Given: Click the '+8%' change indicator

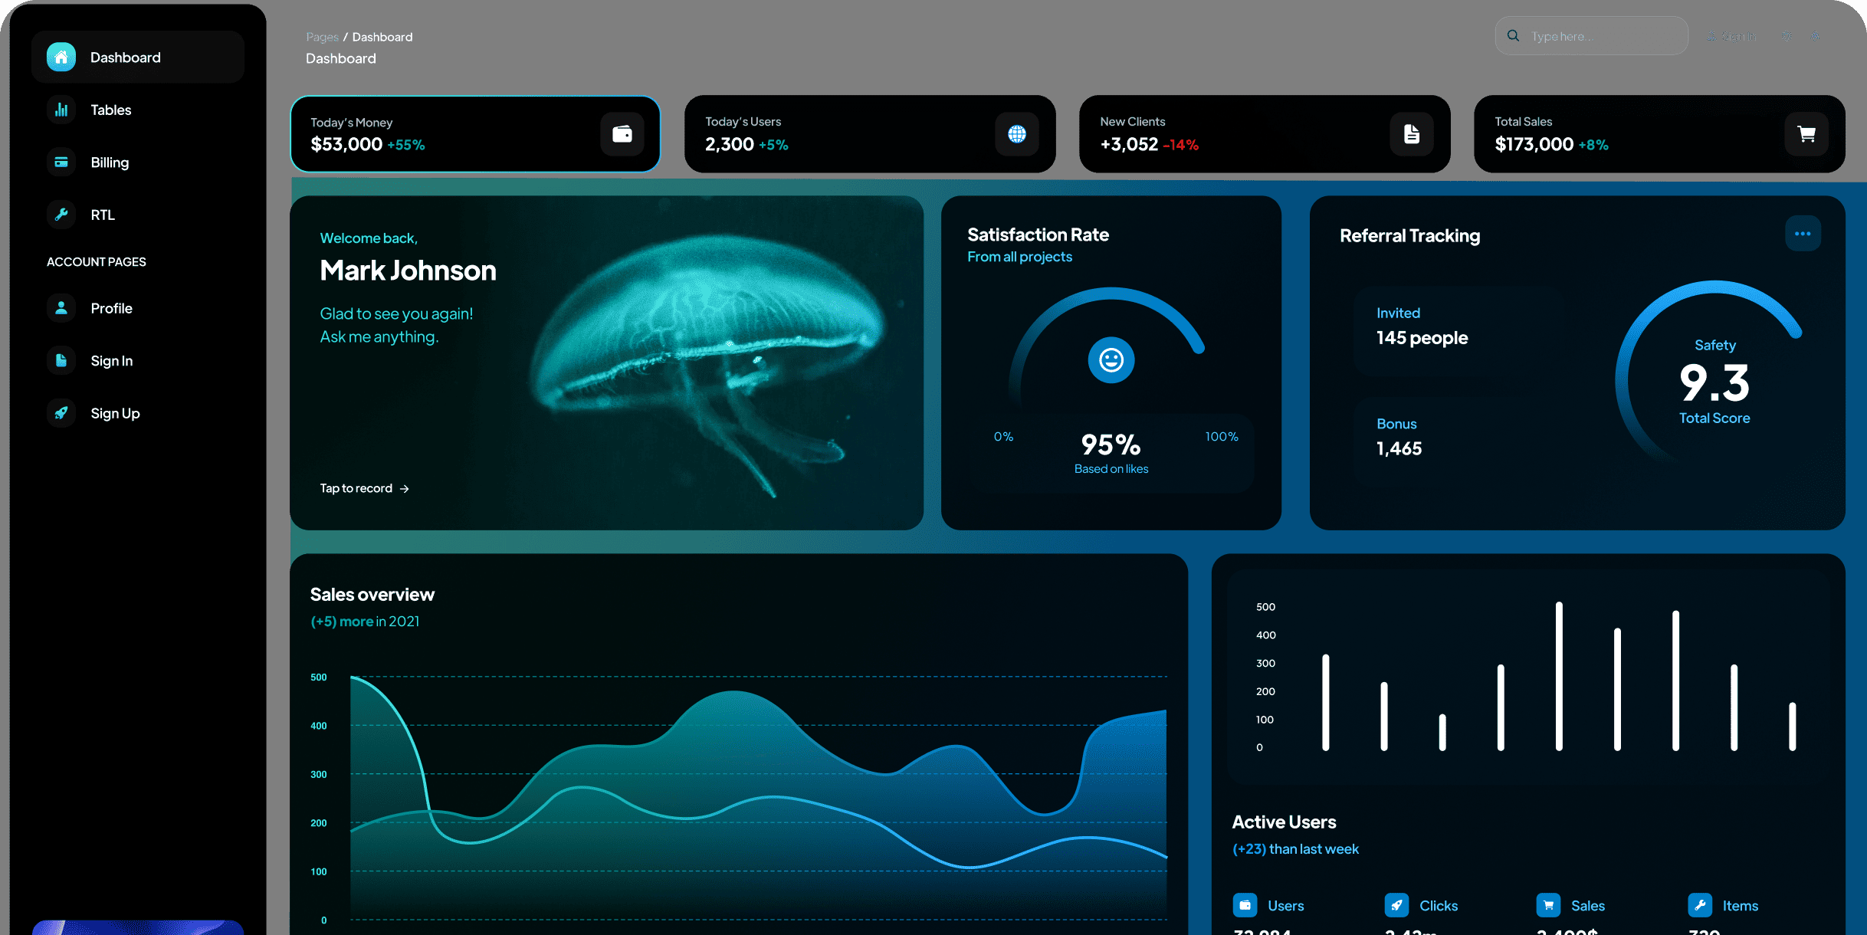Looking at the screenshot, I should pos(1593,145).
